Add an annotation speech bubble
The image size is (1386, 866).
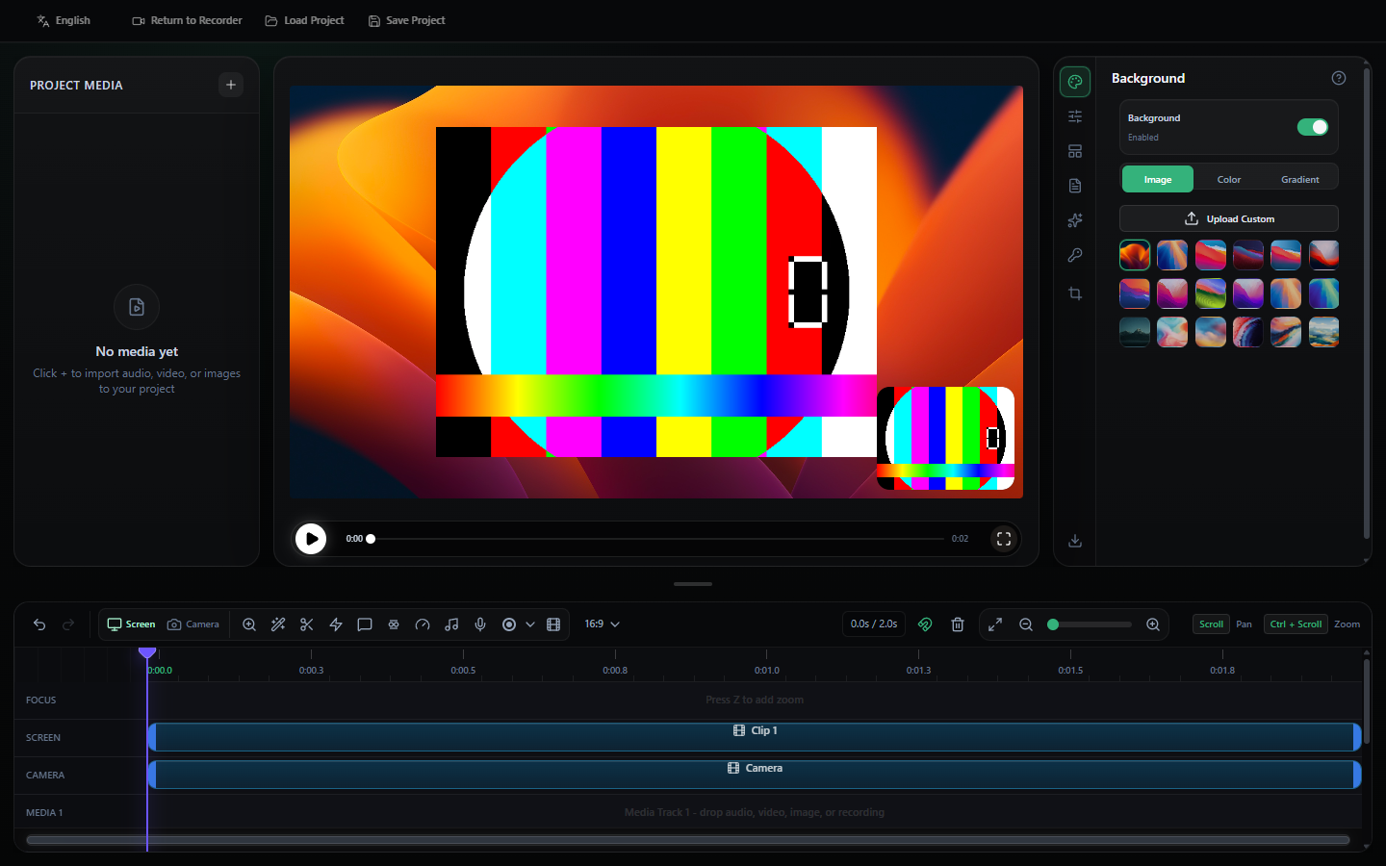click(x=365, y=624)
